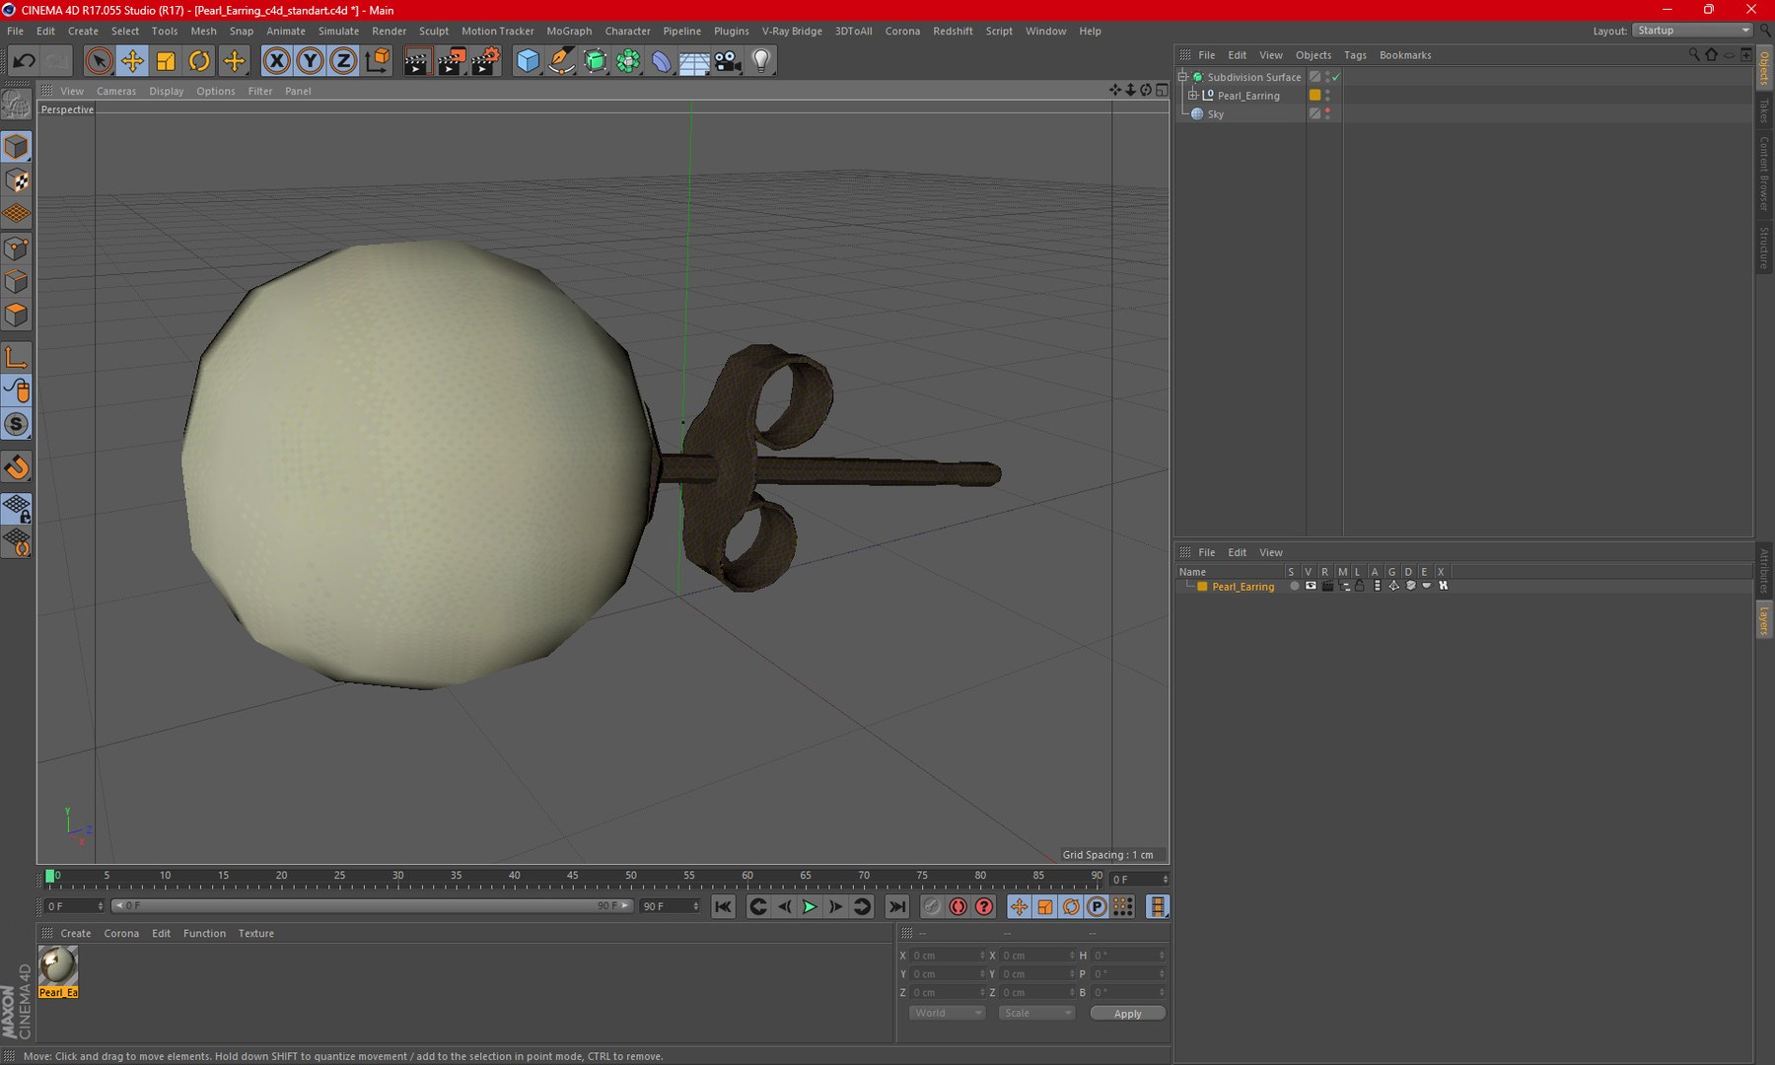
Task: Click the blue deformer icon
Action: [x=662, y=61]
